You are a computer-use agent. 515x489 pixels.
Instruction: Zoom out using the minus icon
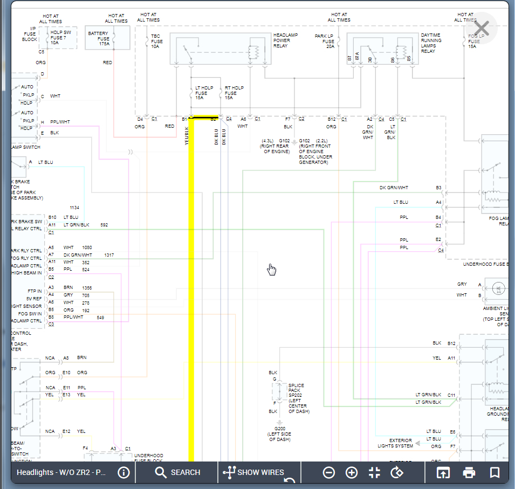[x=328, y=473]
